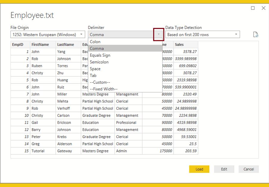The width and height of the screenshot is (269, 187).
Task: Click the Edit button
Action: click(224, 169)
